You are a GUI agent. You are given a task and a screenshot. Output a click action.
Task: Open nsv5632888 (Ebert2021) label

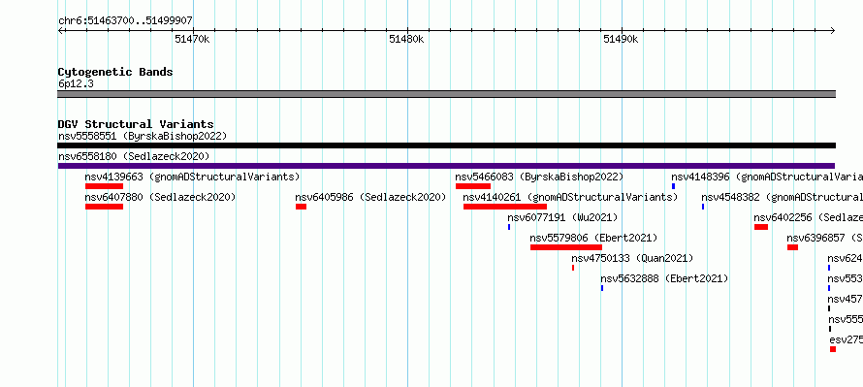click(664, 278)
